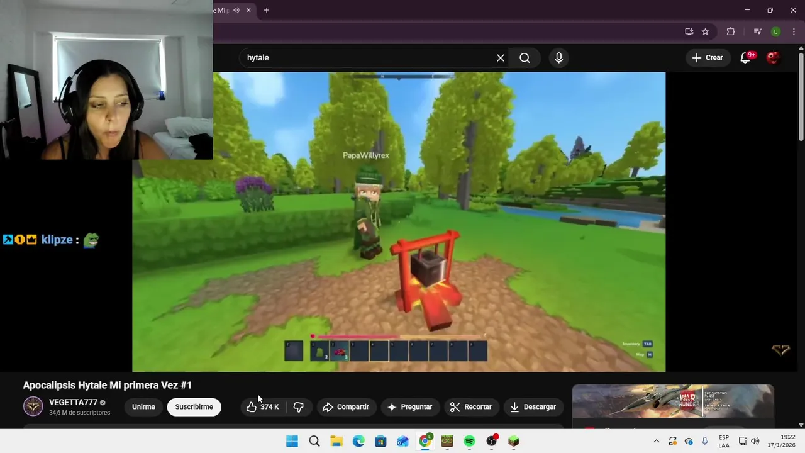This screenshot has height=453, width=805.
Task: Close the YouTube browser tab
Action: pyautogui.click(x=248, y=10)
